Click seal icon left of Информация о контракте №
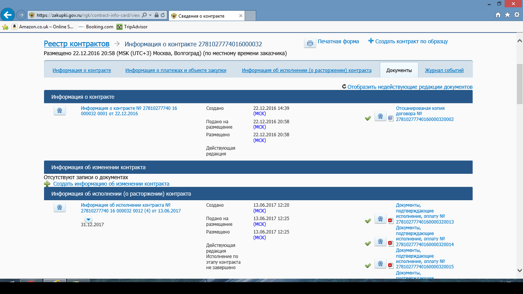Viewport: 523px width, 294px height. (x=59, y=111)
